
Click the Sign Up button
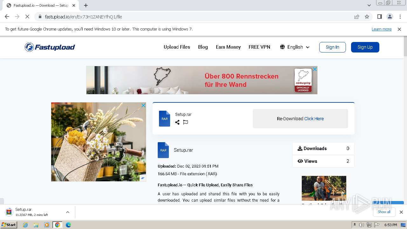point(365,47)
